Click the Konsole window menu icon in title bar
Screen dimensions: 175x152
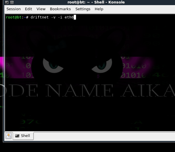pyautogui.click(x=7, y=2)
